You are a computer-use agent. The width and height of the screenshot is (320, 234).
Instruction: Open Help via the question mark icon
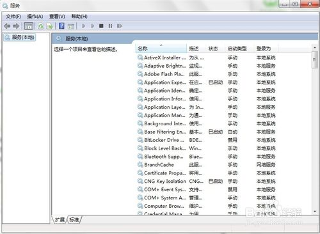pos(61,26)
